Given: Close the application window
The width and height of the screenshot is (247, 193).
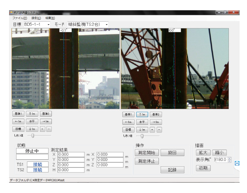Looking at the screenshot, I should (233, 12).
